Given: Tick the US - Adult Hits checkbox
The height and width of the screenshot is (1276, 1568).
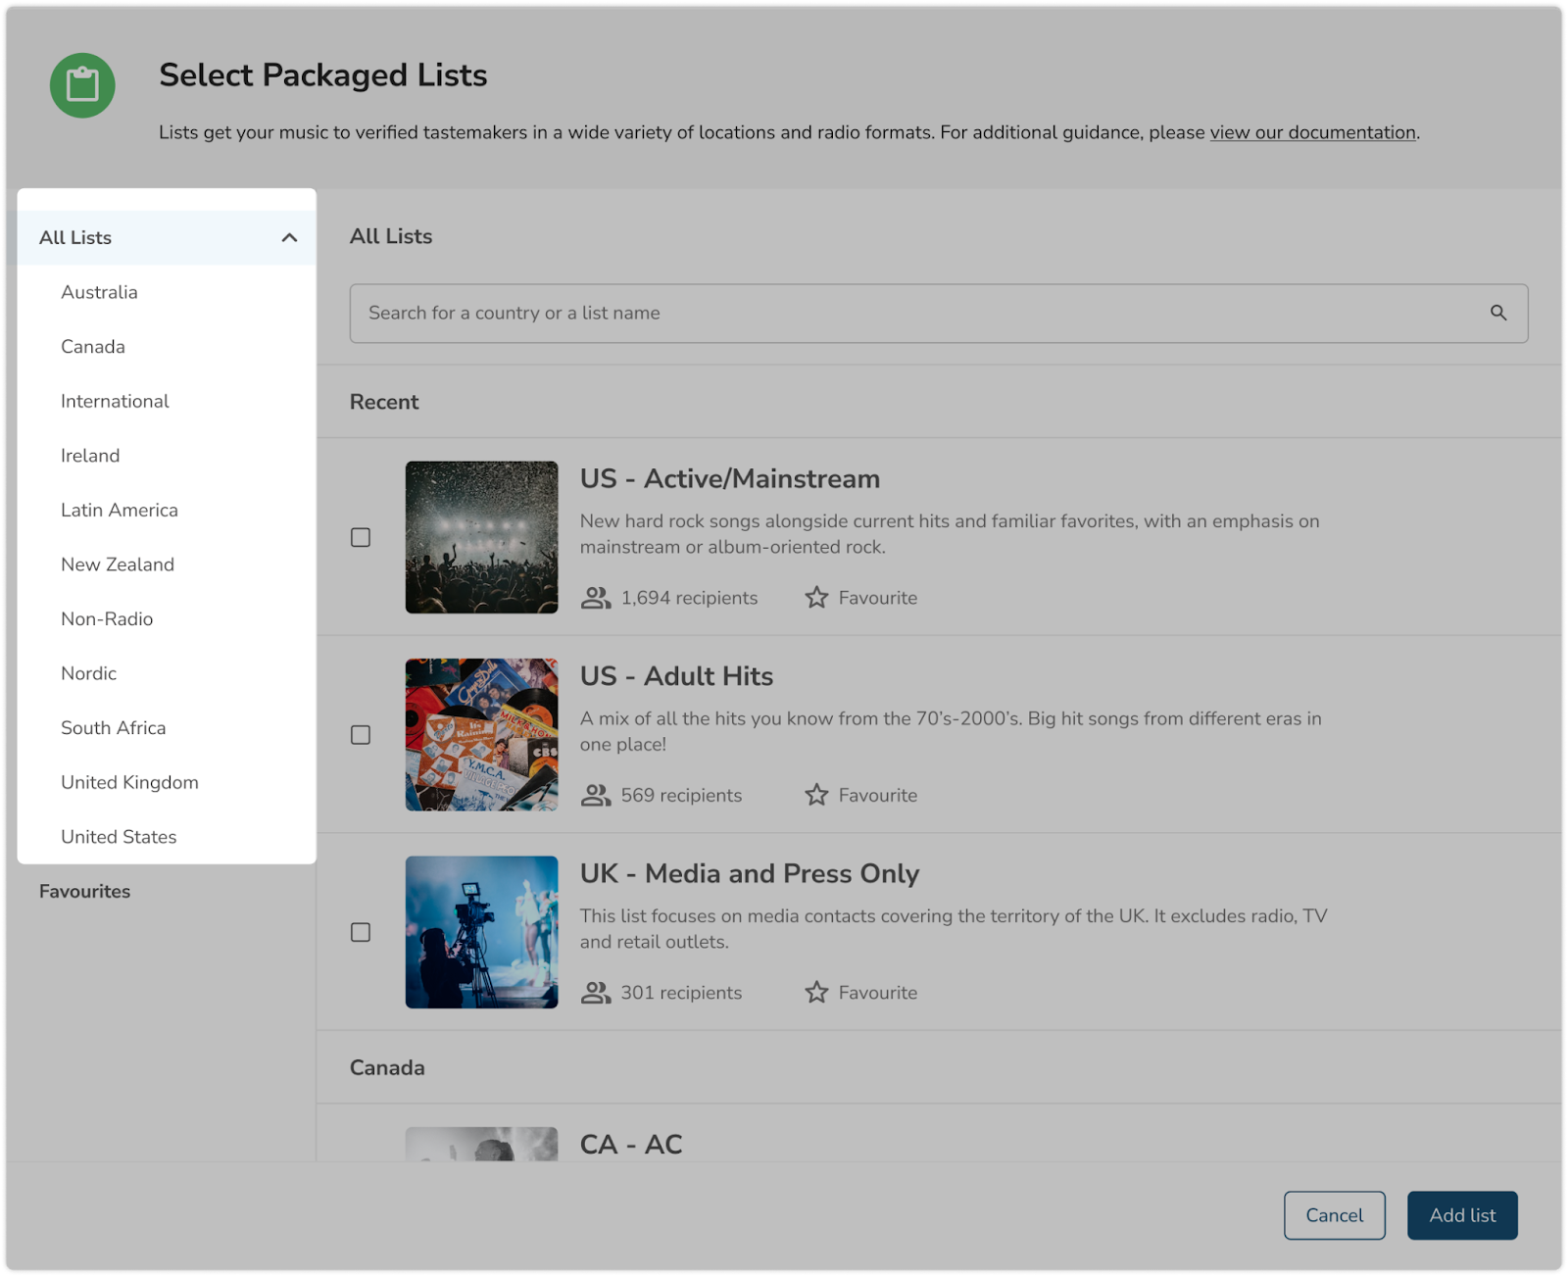Looking at the screenshot, I should (361, 735).
